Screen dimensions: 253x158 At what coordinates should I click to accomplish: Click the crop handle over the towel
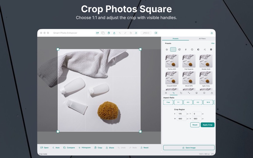(x=58, y=49)
